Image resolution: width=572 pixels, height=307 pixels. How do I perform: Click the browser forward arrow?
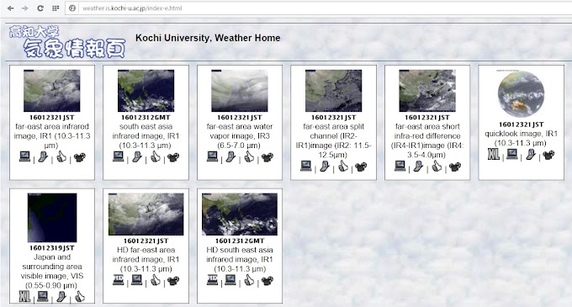point(24,8)
